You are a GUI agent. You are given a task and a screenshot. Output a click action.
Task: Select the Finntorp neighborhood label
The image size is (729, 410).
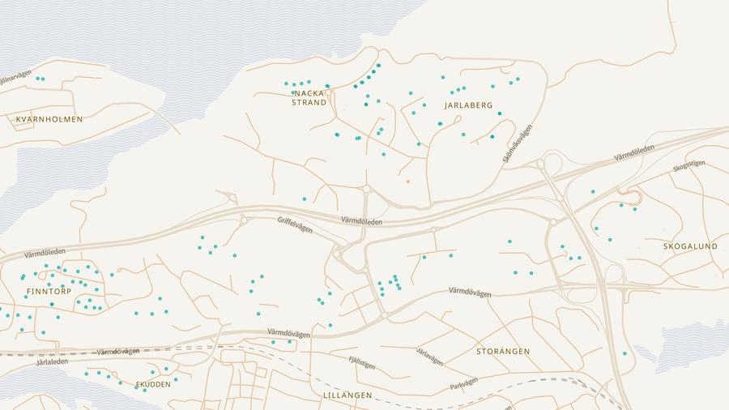coord(49,291)
